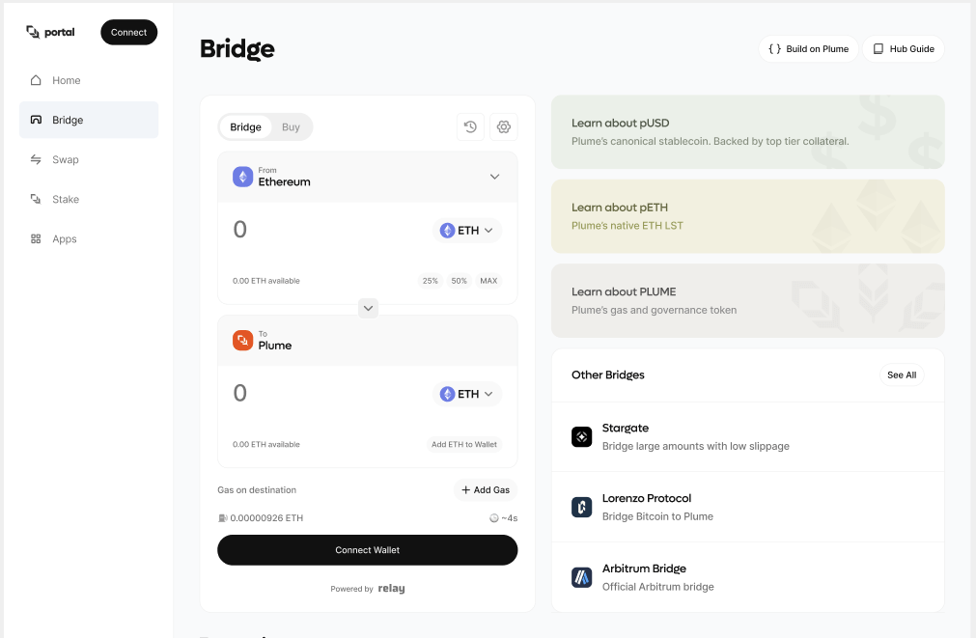This screenshot has height=638, width=976.
Task: Open the destination ETH token dropdown
Action: (x=467, y=394)
